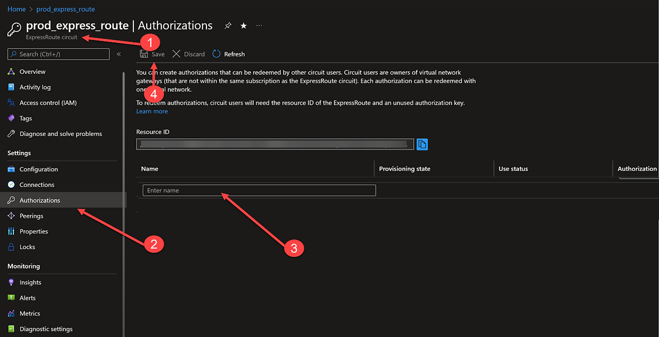This screenshot has width=659, height=337.
Task: Open Diagnose and solve problems
Action: pos(61,133)
